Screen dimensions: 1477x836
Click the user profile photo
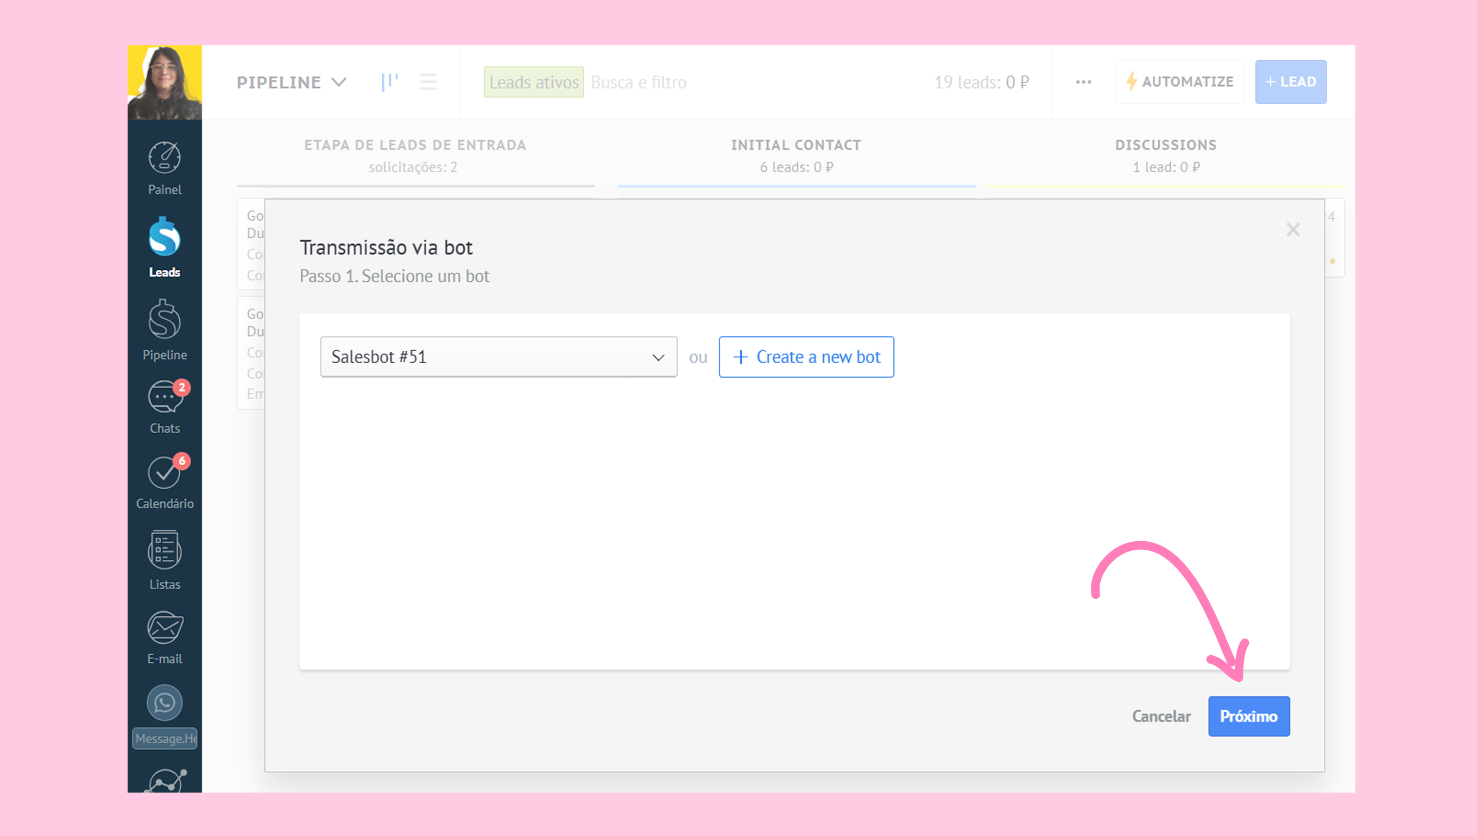(164, 82)
